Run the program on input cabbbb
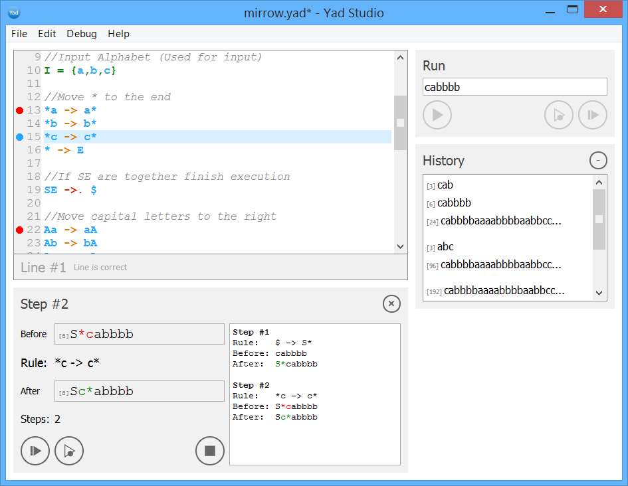628x486 pixels. (x=437, y=115)
